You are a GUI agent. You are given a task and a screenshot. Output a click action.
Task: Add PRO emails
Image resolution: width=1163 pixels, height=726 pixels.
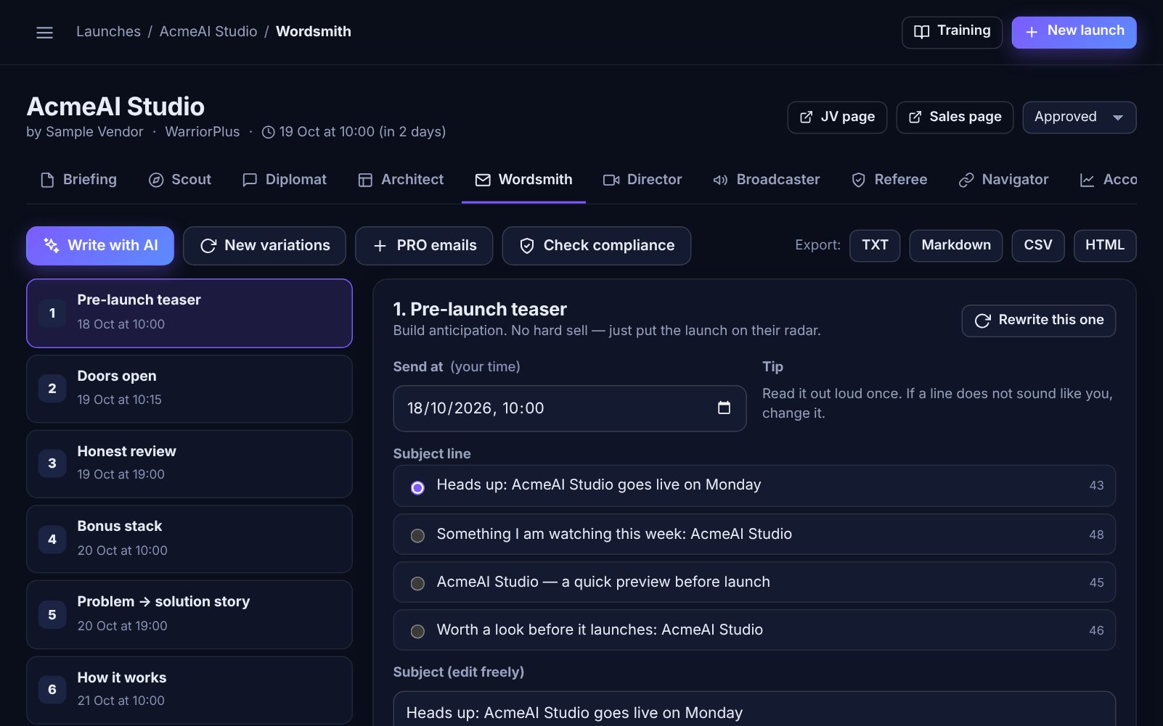click(424, 246)
